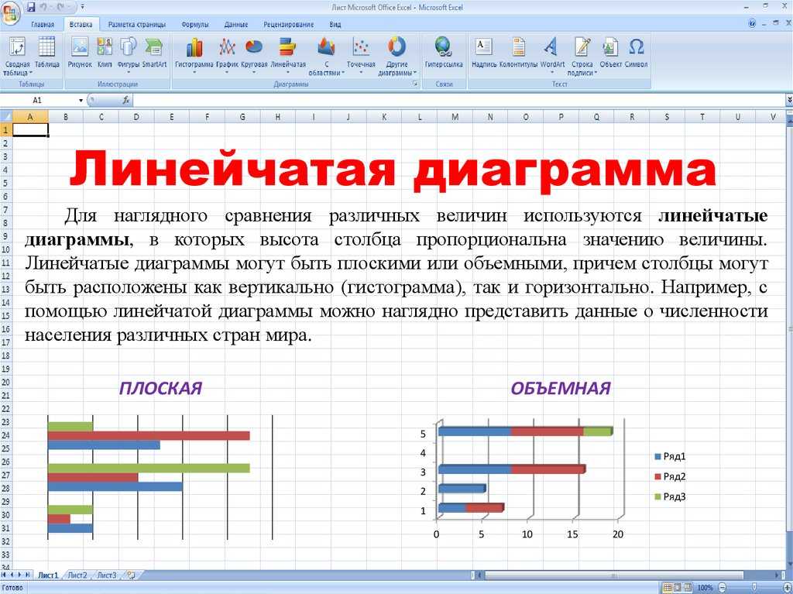The image size is (793, 594).
Task: Click Normal view button in status bar
Action: tap(667, 588)
